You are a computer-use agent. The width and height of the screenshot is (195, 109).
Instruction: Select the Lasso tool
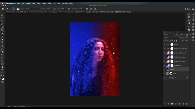[x=2, y=24]
